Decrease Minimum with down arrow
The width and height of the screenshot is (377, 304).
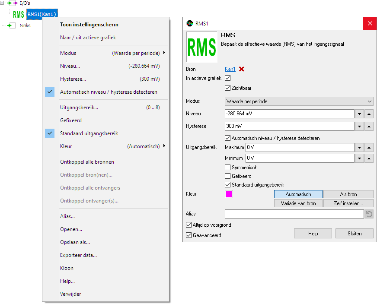[359, 158]
